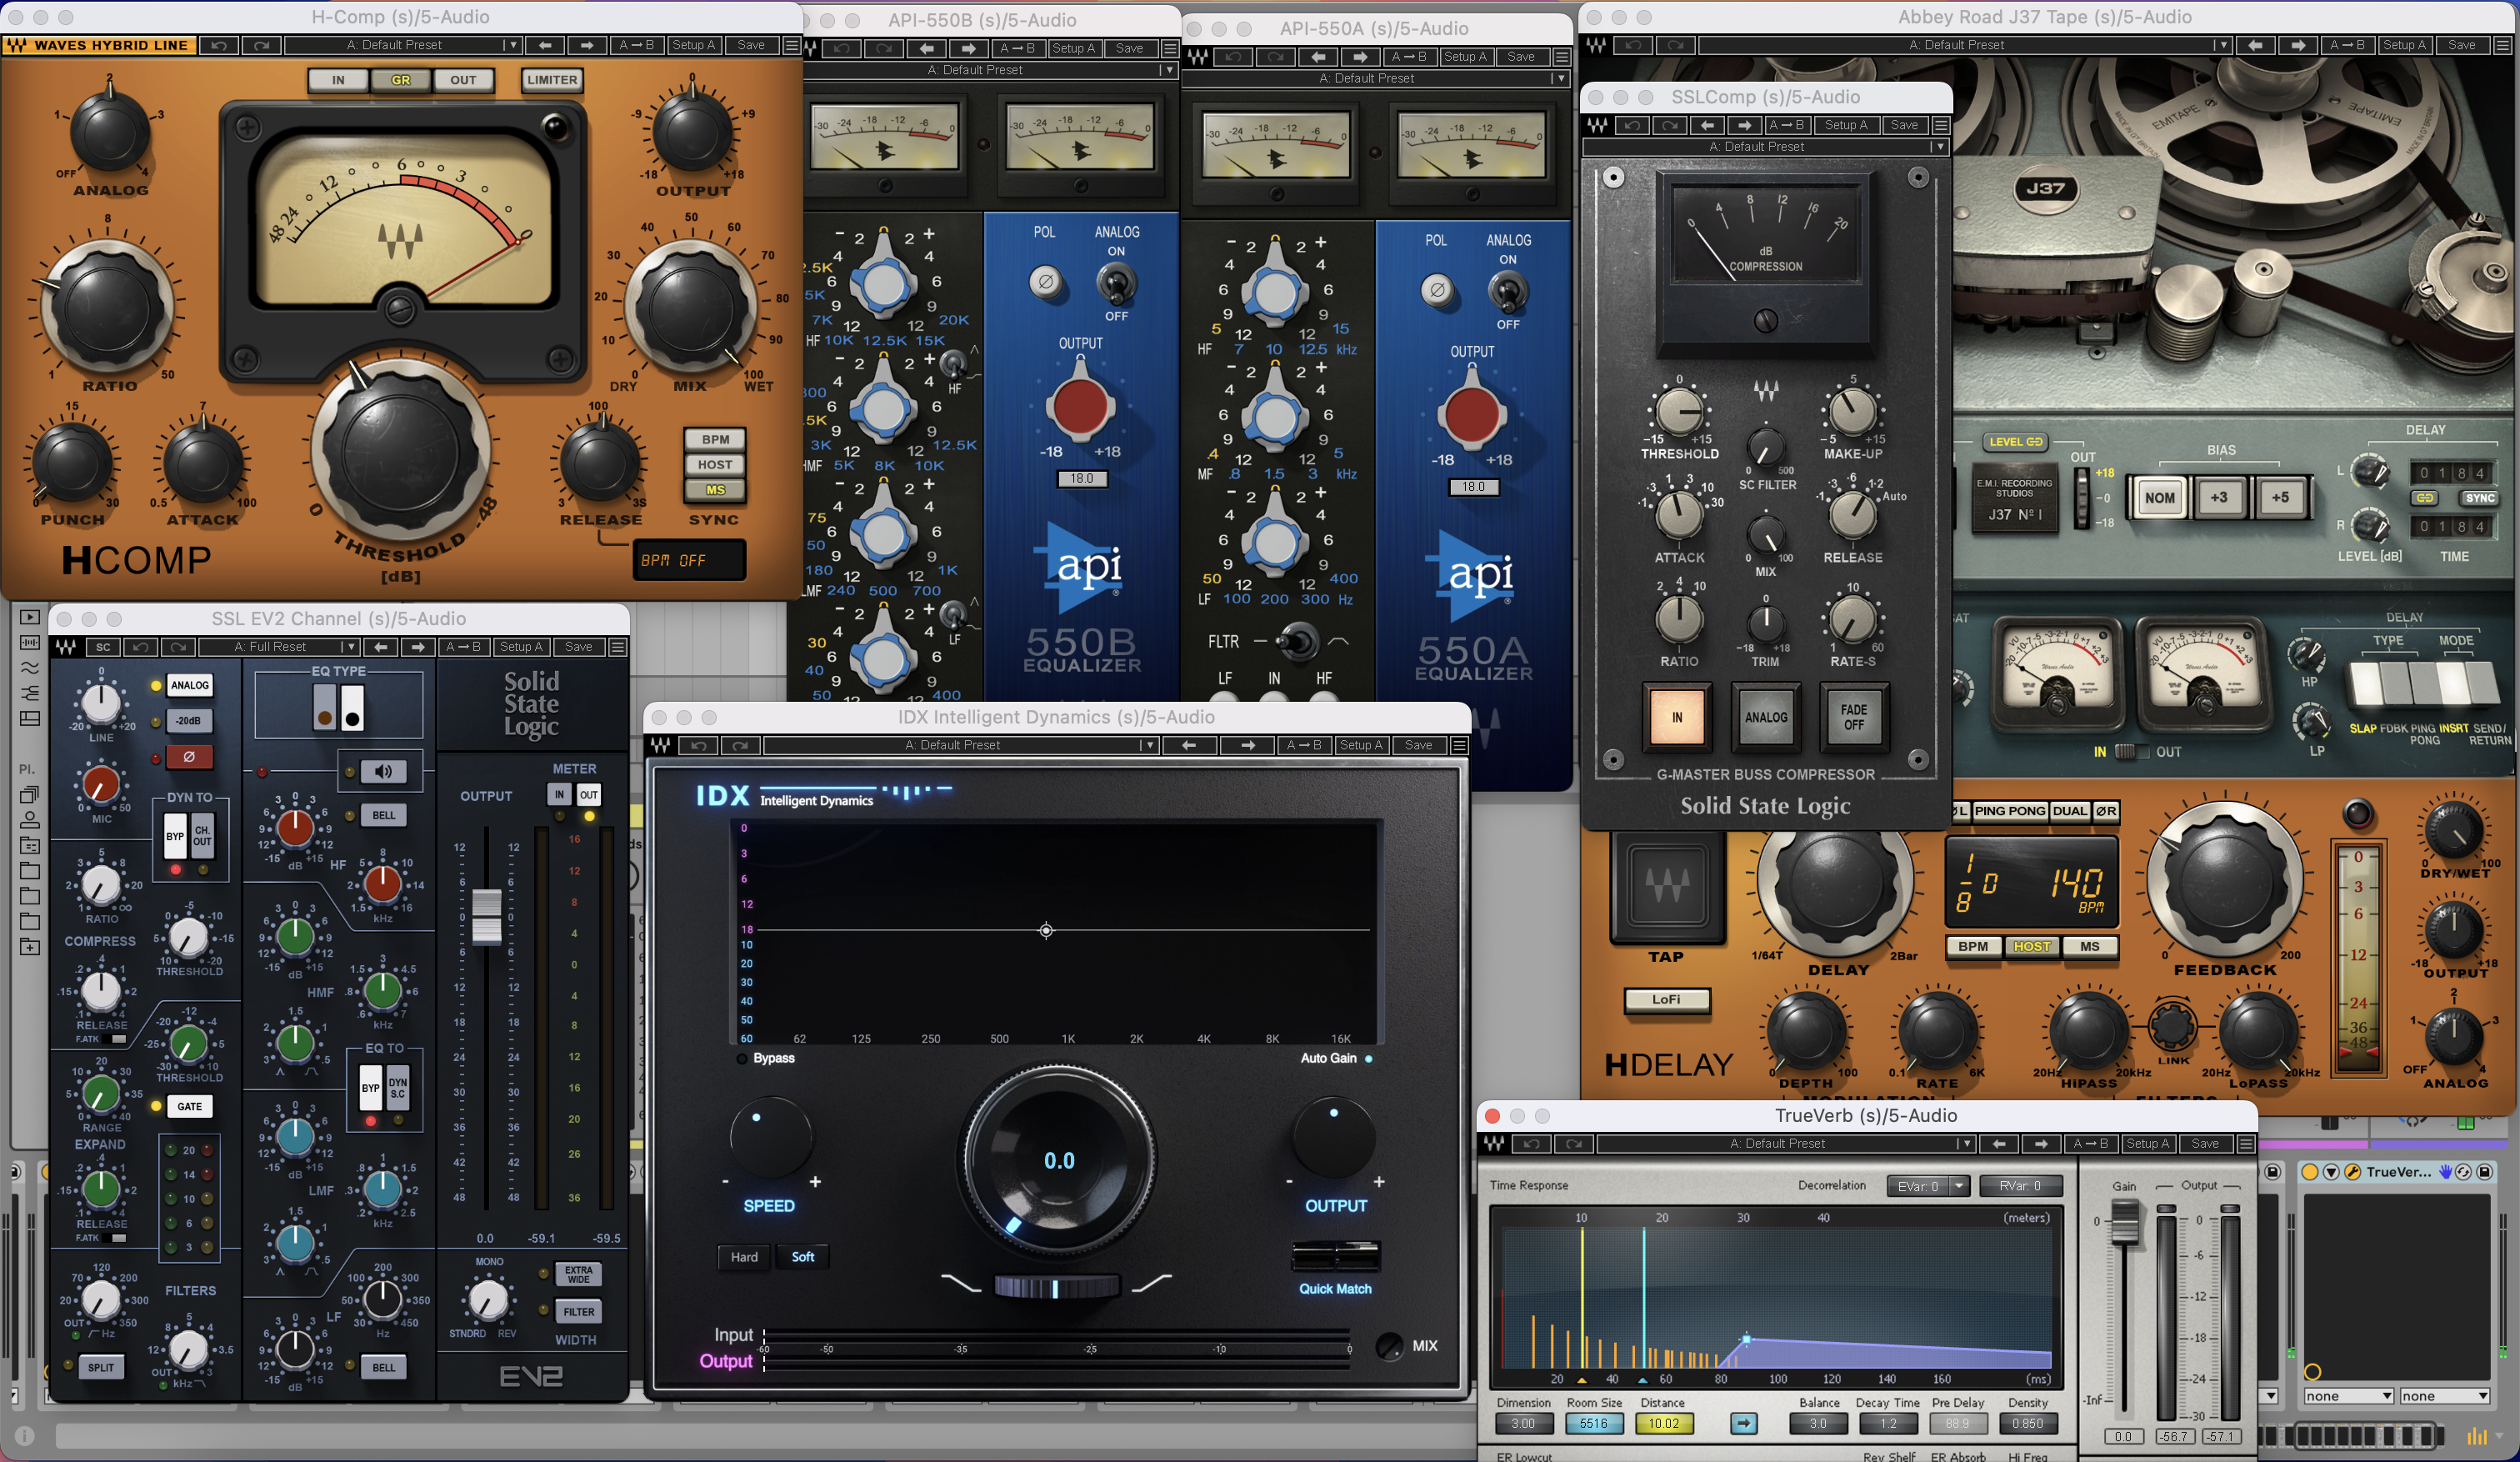Select Hard mode in IDX
Screen dimensions: 2520x1462
[x=744, y=1257]
